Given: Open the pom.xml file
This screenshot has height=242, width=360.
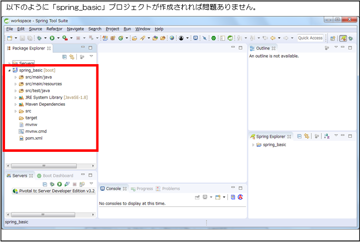Looking at the screenshot, I should (34, 138).
